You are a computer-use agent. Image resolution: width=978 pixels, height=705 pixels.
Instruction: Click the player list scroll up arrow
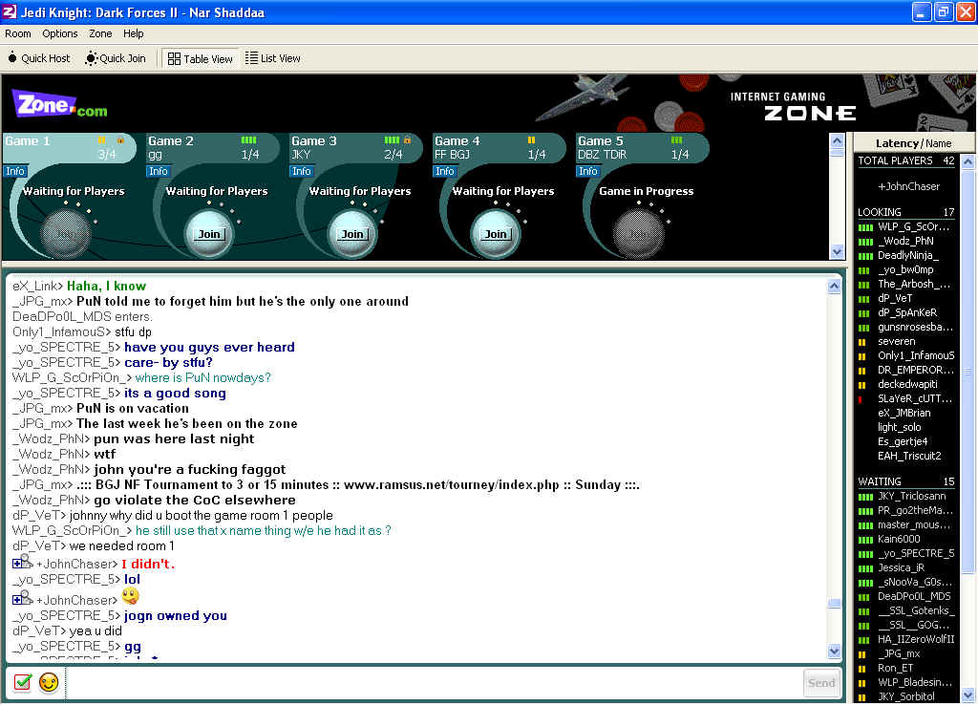click(968, 161)
